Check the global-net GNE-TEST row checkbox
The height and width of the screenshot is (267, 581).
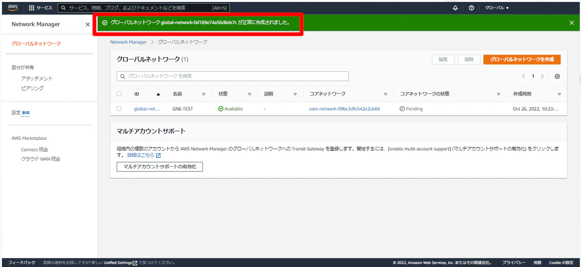click(x=119, y=108)
